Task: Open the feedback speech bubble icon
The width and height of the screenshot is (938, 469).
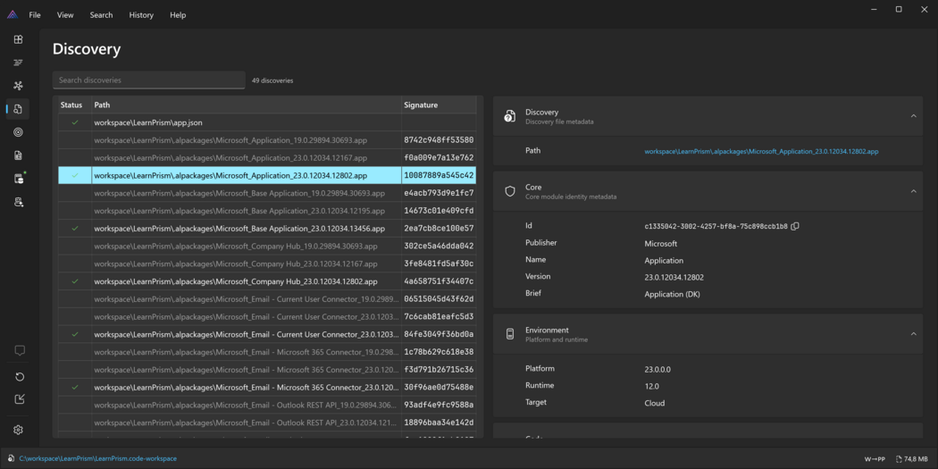Action: click(19, 350)
